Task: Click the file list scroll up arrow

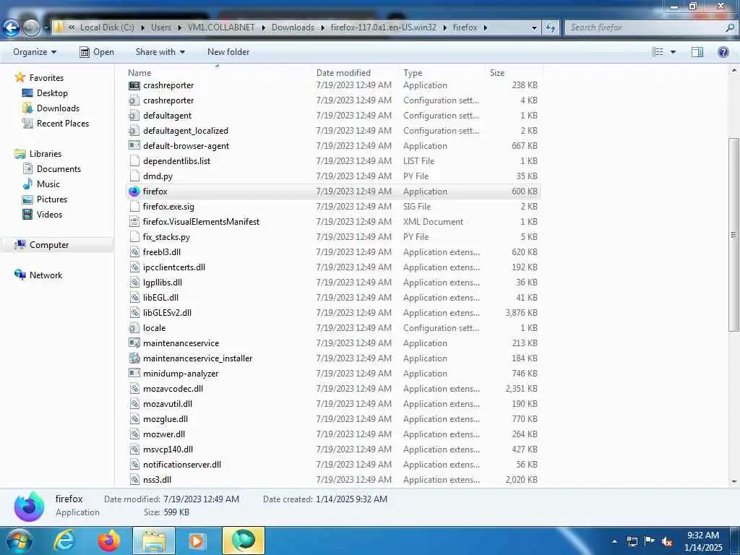Action: click(734, 70)
